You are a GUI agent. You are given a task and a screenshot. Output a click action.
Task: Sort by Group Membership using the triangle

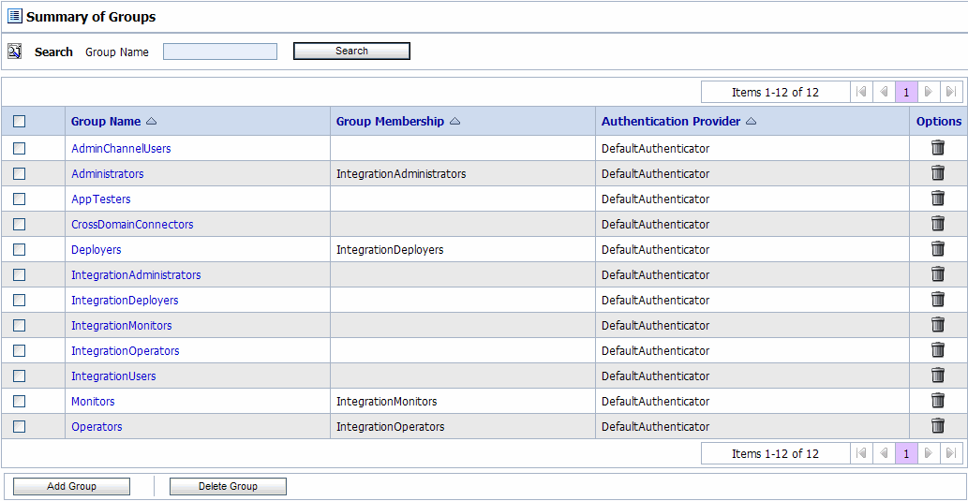455,122
